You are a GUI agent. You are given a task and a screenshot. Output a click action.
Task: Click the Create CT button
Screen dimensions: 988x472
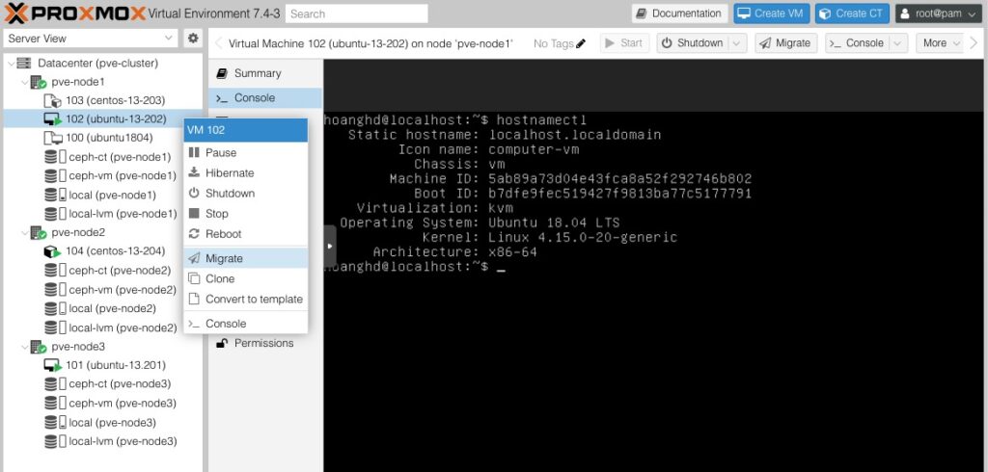coord(852,13)
